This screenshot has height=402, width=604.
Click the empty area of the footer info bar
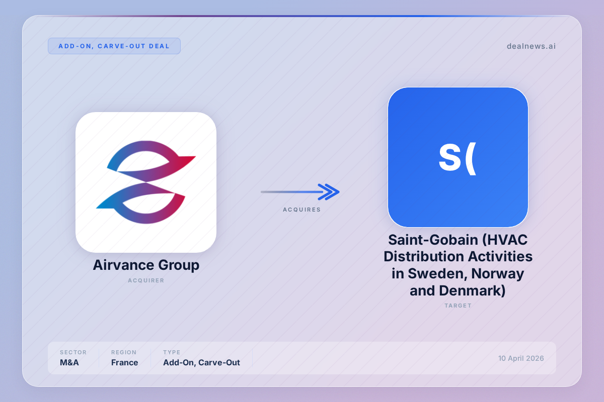point(372,358)
